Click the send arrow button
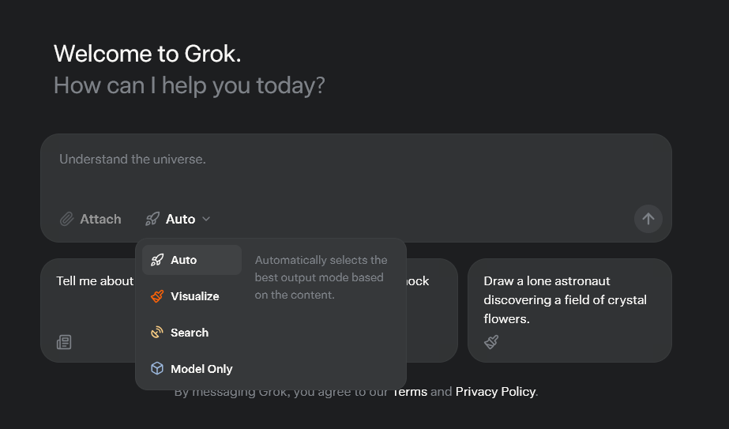Image resolution: width=729 pixels, height=429 pixels. 648,219
